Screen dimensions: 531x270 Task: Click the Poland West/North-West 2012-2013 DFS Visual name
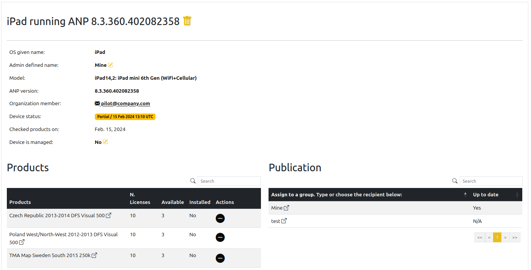pos(64,238)
